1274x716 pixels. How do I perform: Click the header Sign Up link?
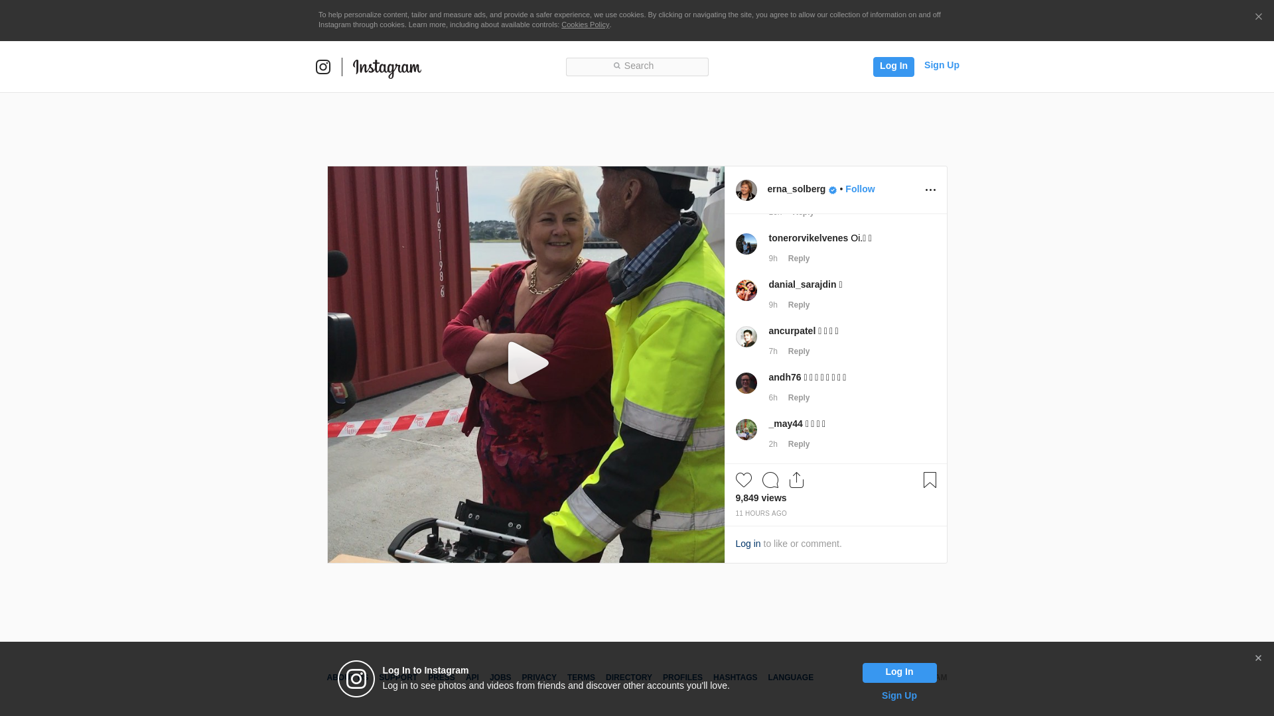click(942, 65)
